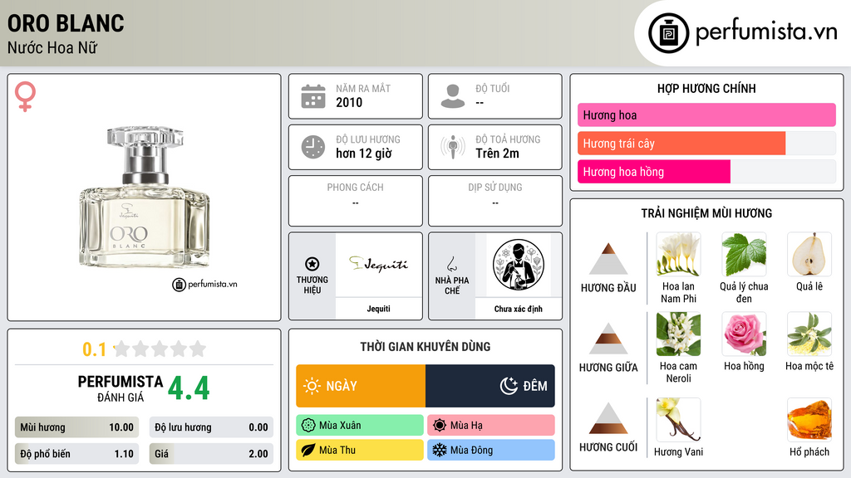This screenshot has height=478, width=851.
Task: Click the sun icon in Ngày
Action: click(312, 386)
